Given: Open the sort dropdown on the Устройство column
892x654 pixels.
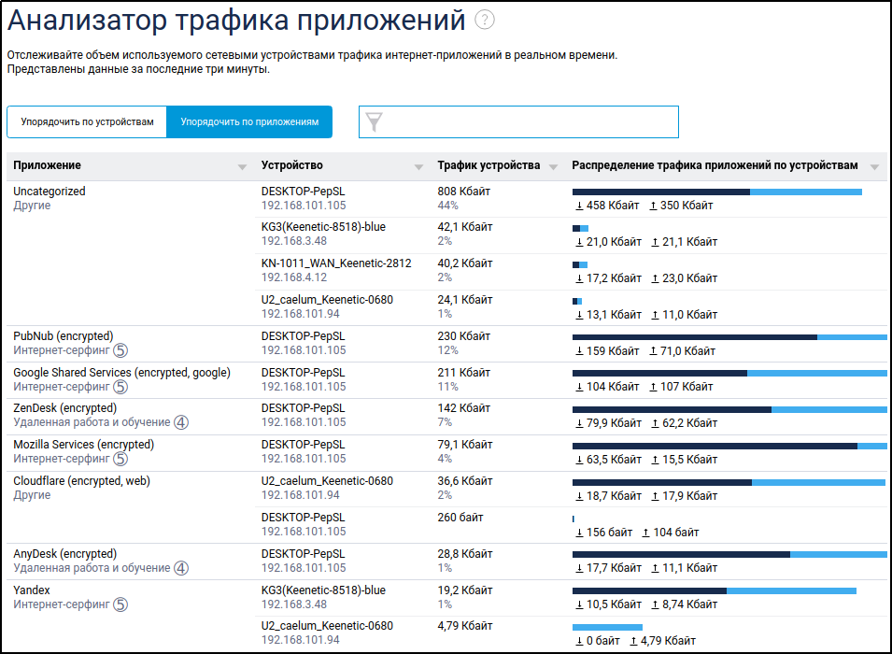Looking at the screenshot, I should point(418,165).
